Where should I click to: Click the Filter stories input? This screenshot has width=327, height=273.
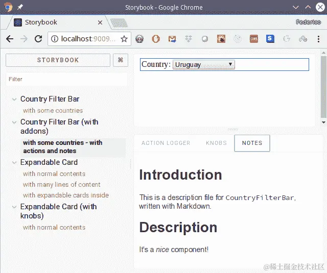67,79
